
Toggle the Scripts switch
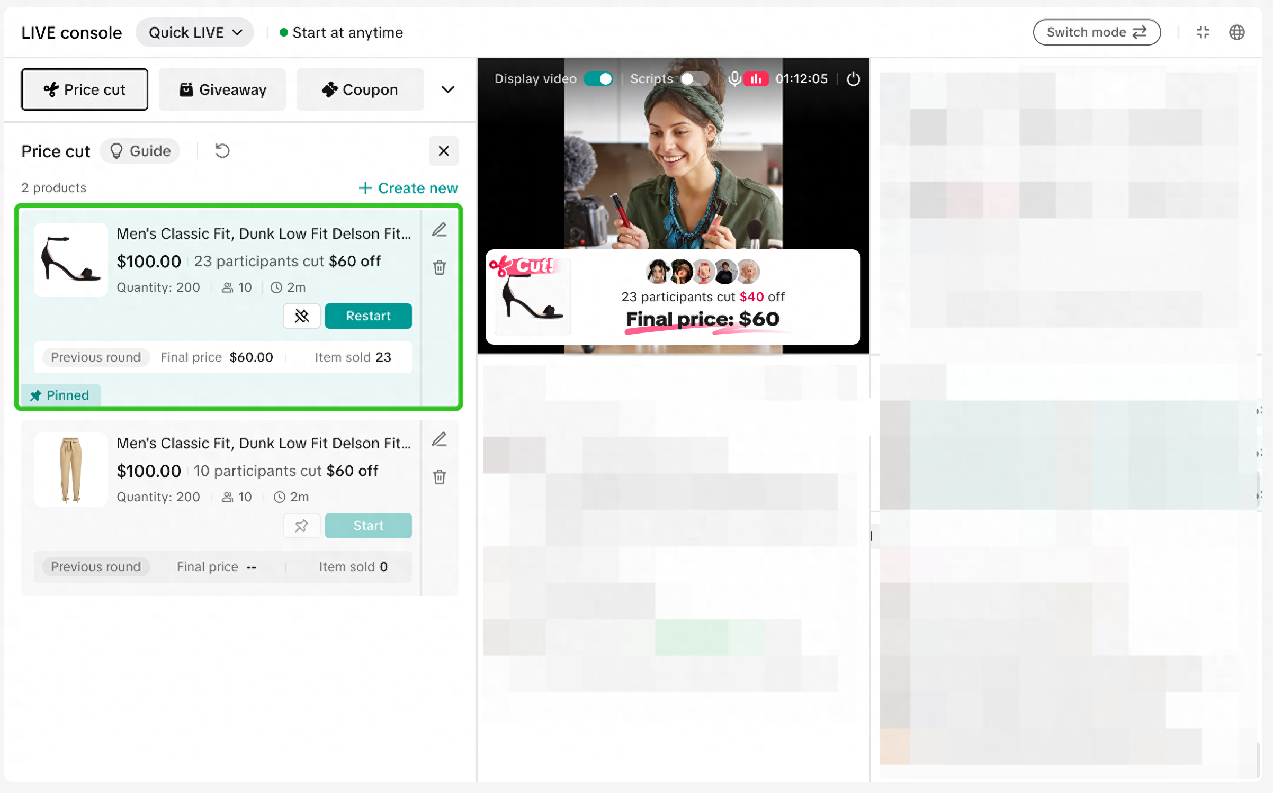tap(695, 79)
